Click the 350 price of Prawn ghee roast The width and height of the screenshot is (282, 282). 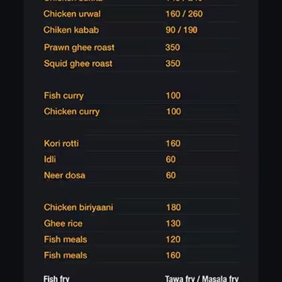click(x=173, y=47)
